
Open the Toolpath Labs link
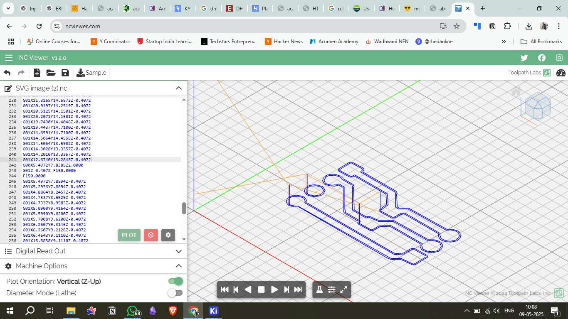tap(529, 73)
